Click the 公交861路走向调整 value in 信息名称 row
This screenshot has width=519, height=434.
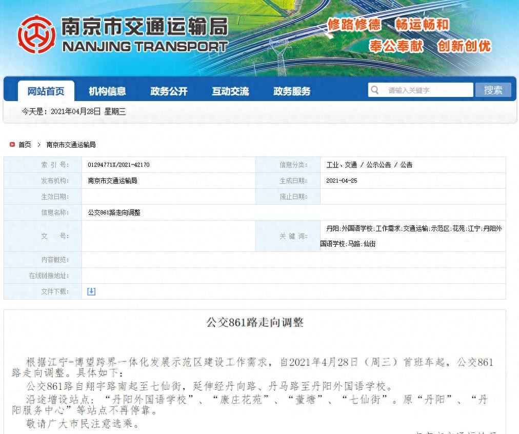coord(114,212)
